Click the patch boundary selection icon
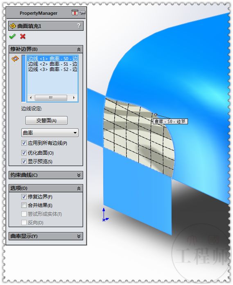Viewport: 233px width, 285px height. [x=15, y=59]
